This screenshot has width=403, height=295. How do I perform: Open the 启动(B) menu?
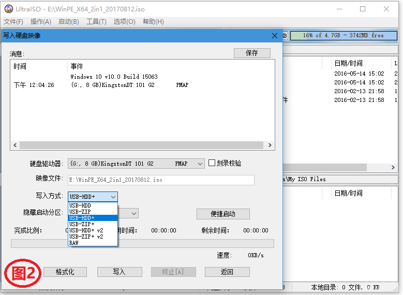(68, 22)
